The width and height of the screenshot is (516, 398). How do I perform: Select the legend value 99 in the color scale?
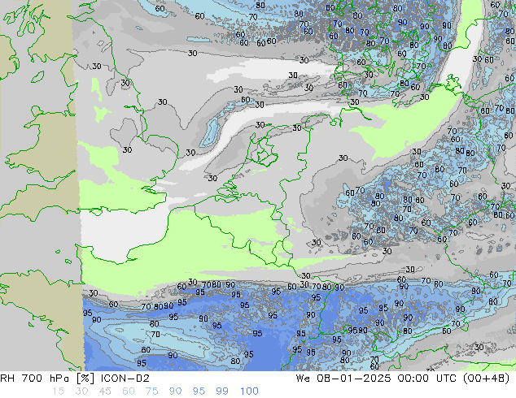point(222,392)
